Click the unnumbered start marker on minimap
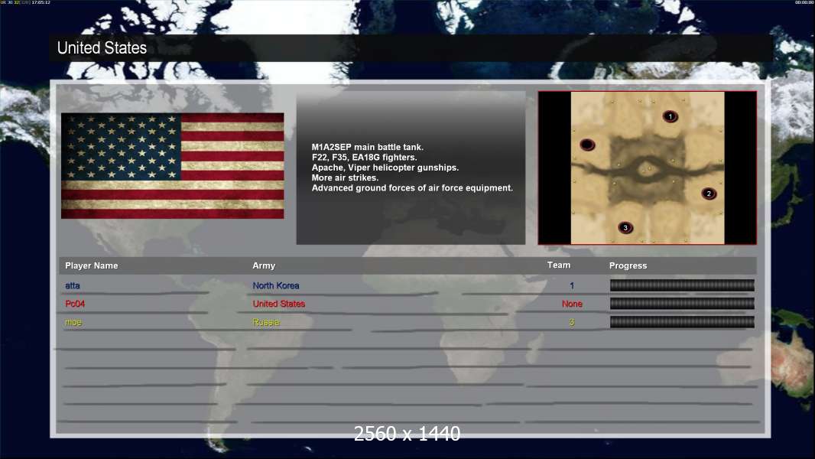 587,145
